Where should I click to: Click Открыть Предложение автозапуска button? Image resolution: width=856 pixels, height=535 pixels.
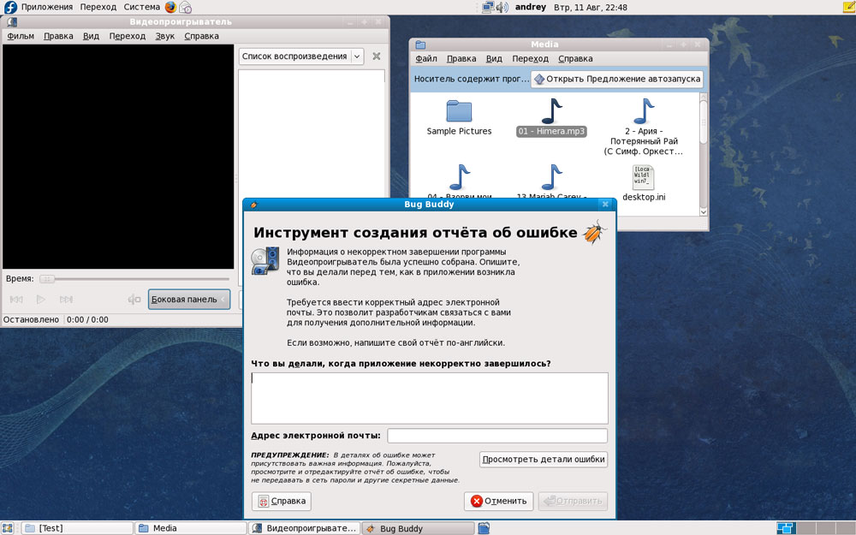[x=617, y=79]
